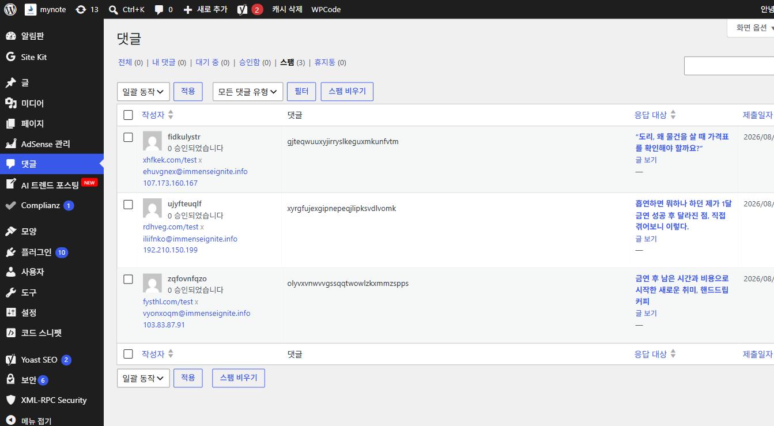The width and height of the screenshot is (774, 426).
Task: Toggle select-all checkbox in table header
Action: pos(128,115)
